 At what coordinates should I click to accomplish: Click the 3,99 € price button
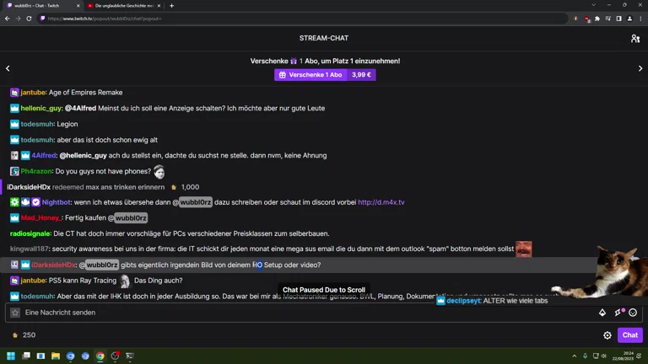[x=361, y=75]
